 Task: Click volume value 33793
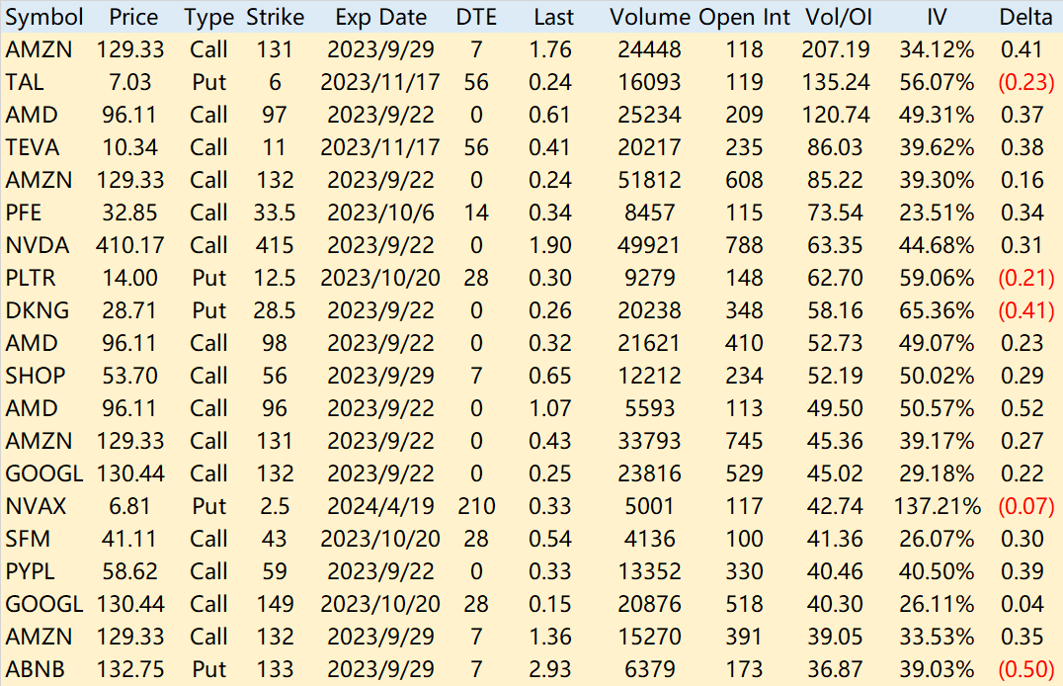click(x=649, y=441)
